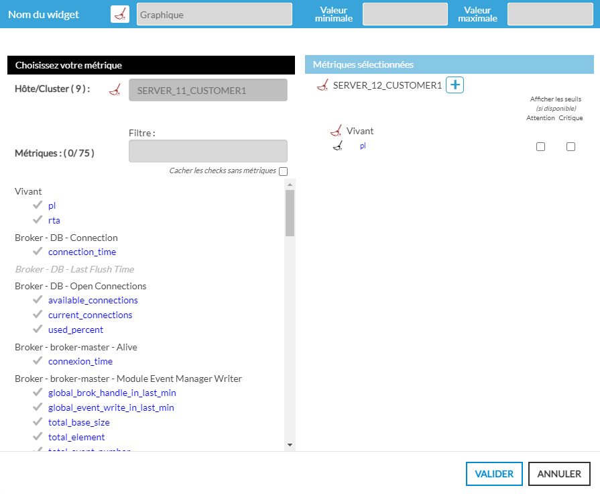600x494 pixels.
Task: Select the available_connections metric
Action: 93,300
